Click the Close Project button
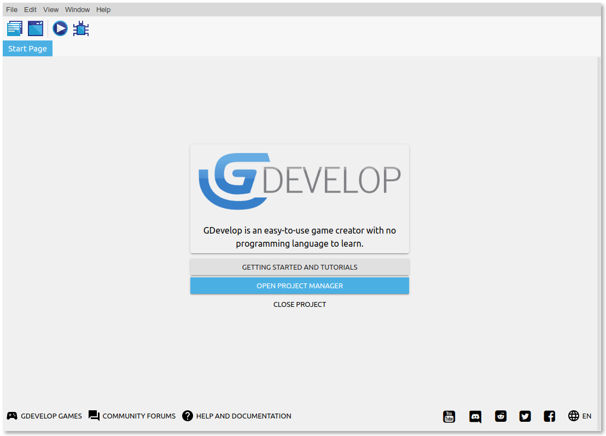The width and height of the screenshot is (606, 436). [x=300, y=304]
